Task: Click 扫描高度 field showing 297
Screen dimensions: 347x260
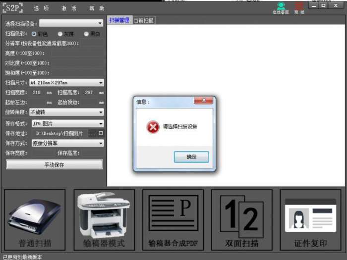Action: (x=89, y=93)
